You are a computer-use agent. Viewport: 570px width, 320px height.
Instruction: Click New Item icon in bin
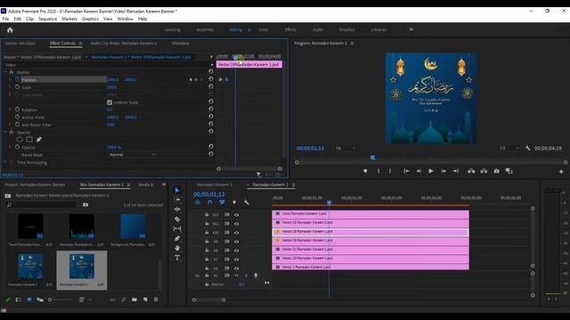[145, 300]
